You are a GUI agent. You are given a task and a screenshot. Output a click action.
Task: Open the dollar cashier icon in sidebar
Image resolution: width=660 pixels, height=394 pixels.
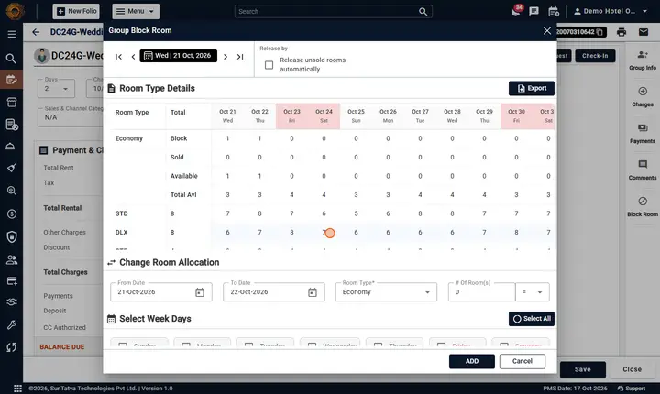[x=11, y=214]
